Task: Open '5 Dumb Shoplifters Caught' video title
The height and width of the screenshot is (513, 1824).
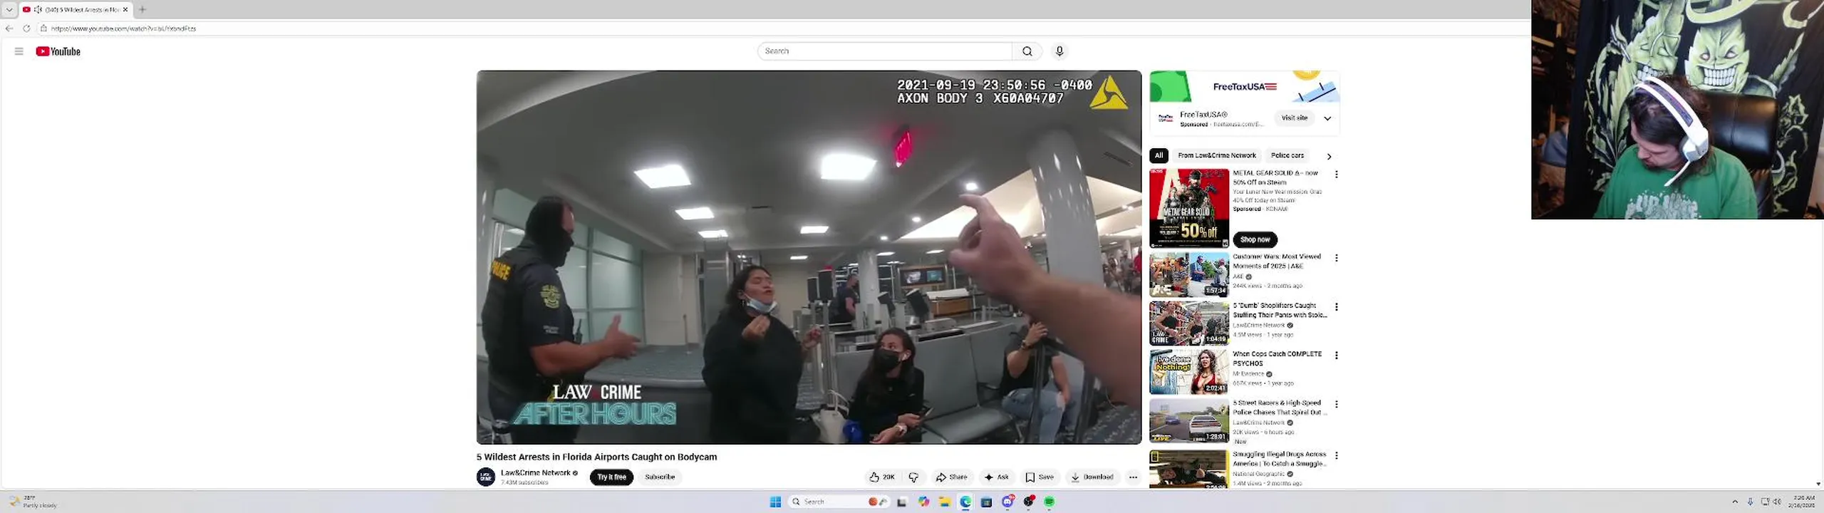Action: (x=1280, y=310)
